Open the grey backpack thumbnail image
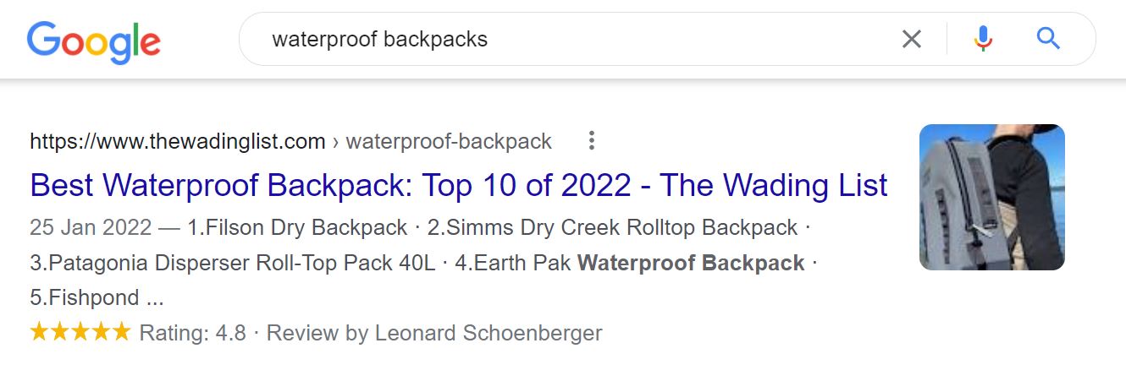Screen dimensions: 1126x392 pos(991,197)
